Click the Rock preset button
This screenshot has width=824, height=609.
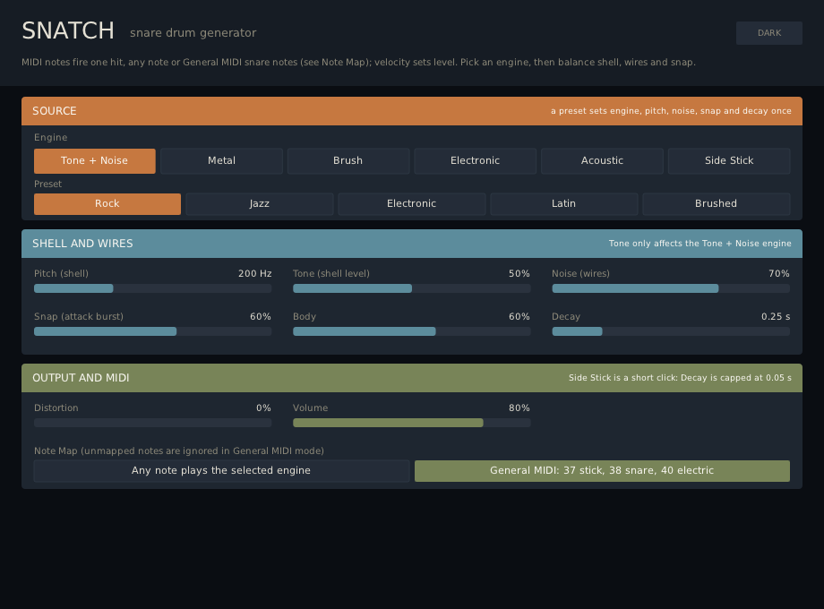coord(107,204)
